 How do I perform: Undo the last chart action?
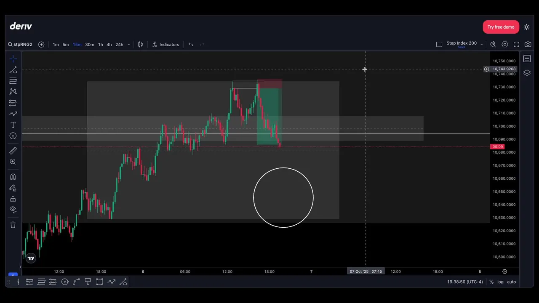191,44
